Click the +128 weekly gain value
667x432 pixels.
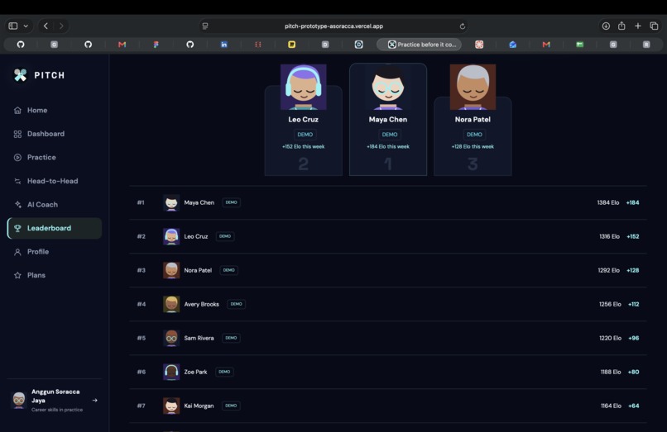632,270
